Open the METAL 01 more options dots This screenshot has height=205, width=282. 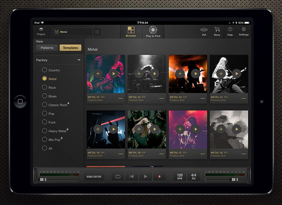point(120,99)
